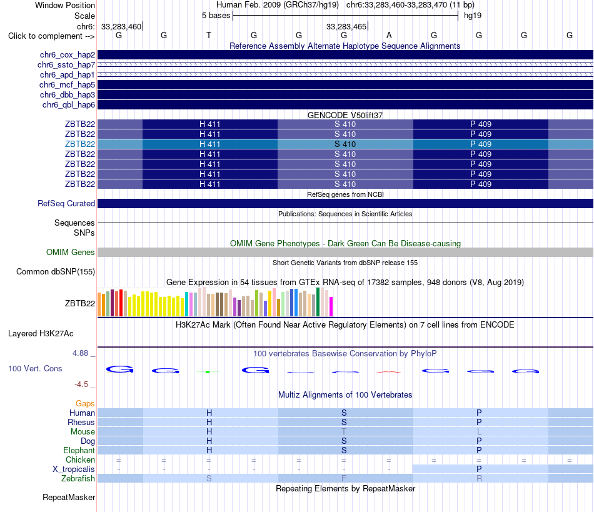
Task: Click the X_tropicalis species label
Action: point(74,469)
